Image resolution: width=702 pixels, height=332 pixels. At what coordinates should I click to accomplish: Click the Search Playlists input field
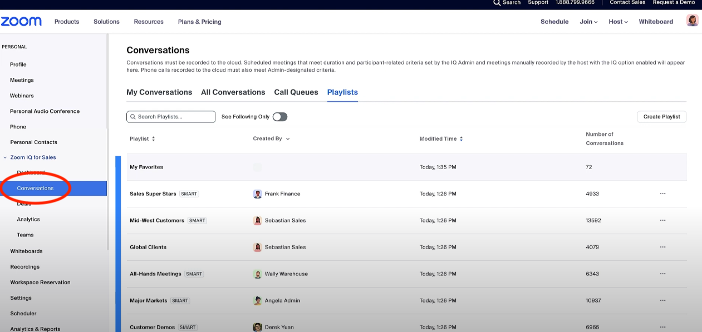[171, 117]
